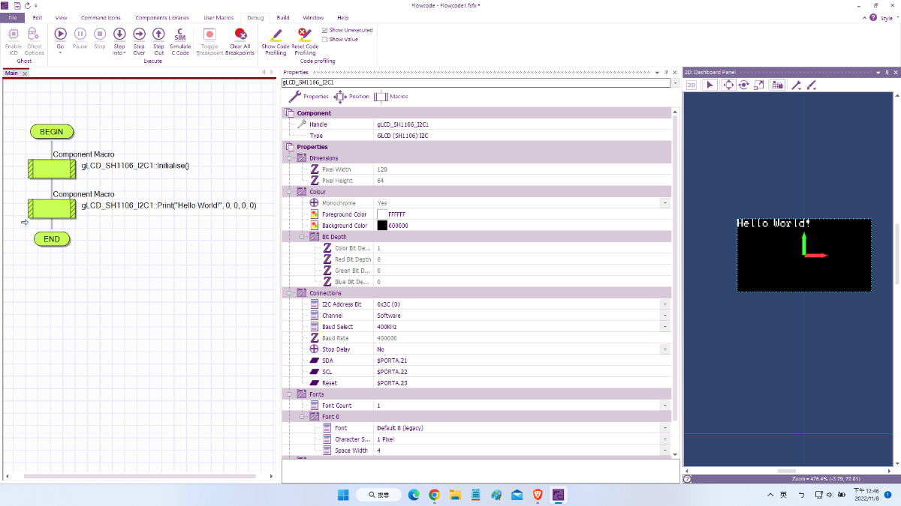Open the File menu
This screenshot has height=506, width=901.
(x=13, y=17)
